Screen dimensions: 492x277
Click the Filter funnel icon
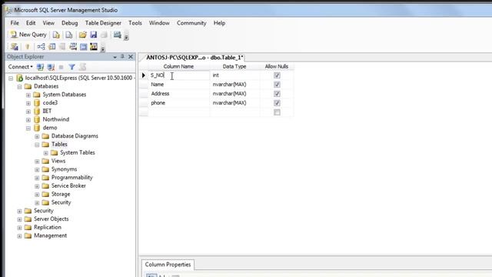tap(71, 67)
